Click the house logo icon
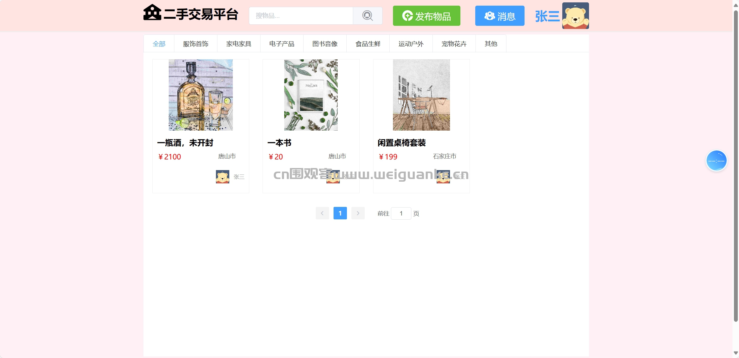Viewport: 739px width, 358px height. 152,12
